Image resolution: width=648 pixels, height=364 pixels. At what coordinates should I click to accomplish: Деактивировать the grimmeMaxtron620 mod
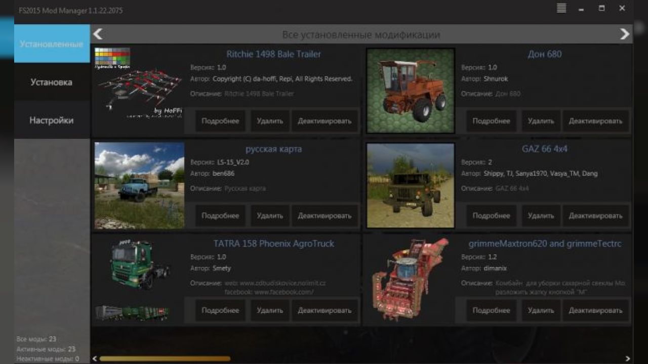596,310
